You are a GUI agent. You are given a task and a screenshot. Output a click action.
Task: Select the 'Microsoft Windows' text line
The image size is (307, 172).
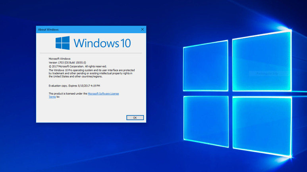[60, 59]
